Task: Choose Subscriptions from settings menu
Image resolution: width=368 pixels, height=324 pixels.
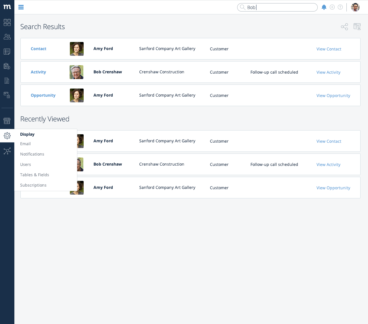Action: tap(33, 185)
